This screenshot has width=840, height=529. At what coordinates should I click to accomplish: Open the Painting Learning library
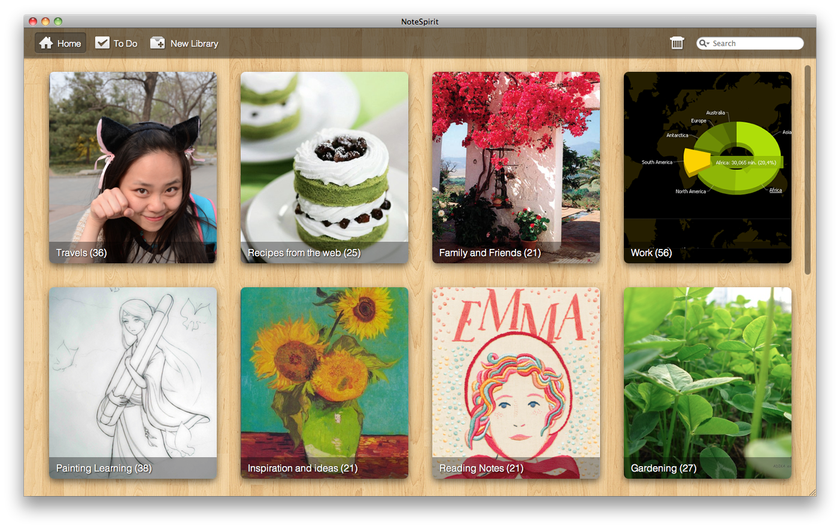point(133,383)
